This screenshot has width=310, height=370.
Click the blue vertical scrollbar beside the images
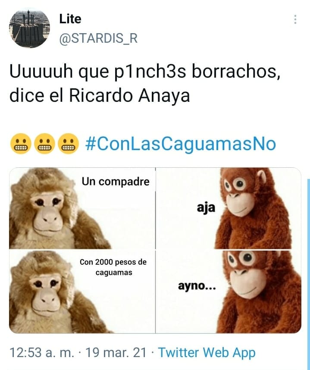coord(309,256)
